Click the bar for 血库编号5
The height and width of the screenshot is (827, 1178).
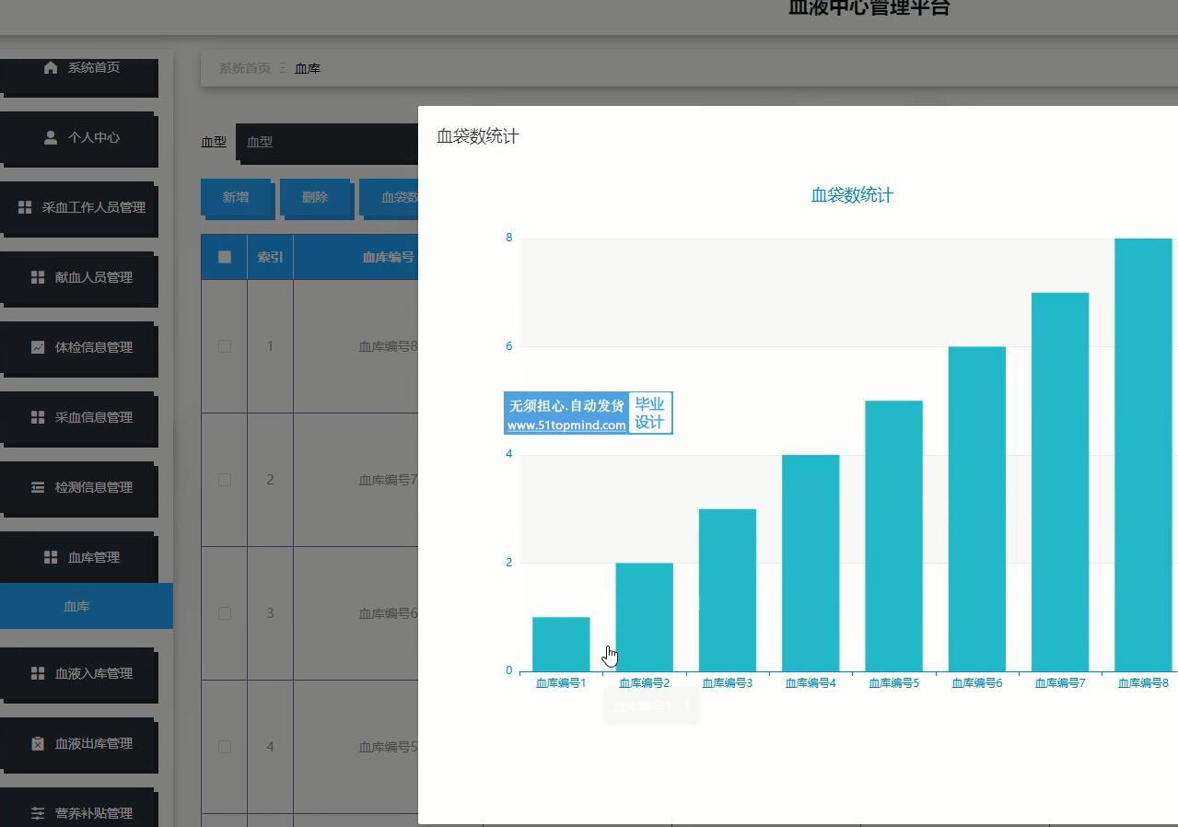pos(893,536)
